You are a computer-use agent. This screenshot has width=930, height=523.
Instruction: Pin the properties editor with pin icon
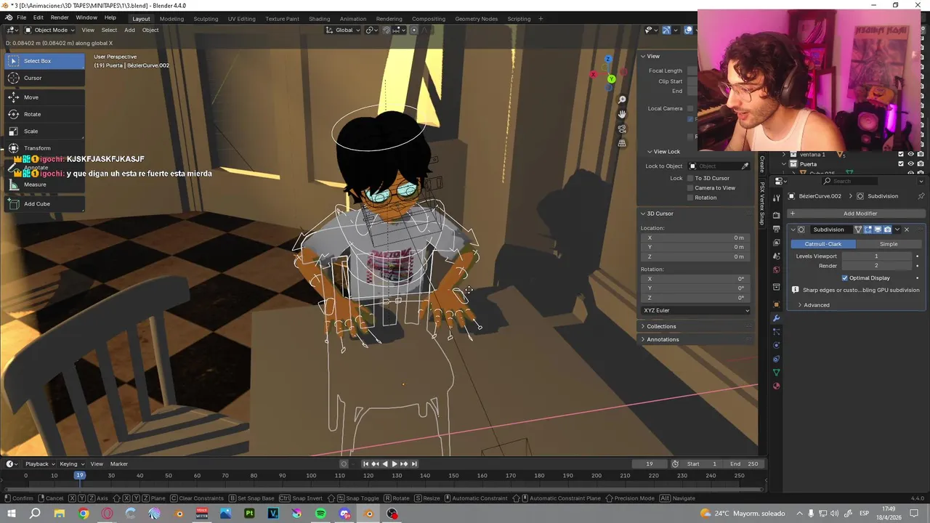(921, 196)
